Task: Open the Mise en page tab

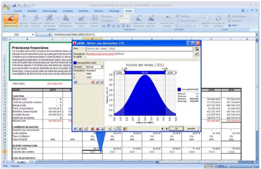Action: 50,10
